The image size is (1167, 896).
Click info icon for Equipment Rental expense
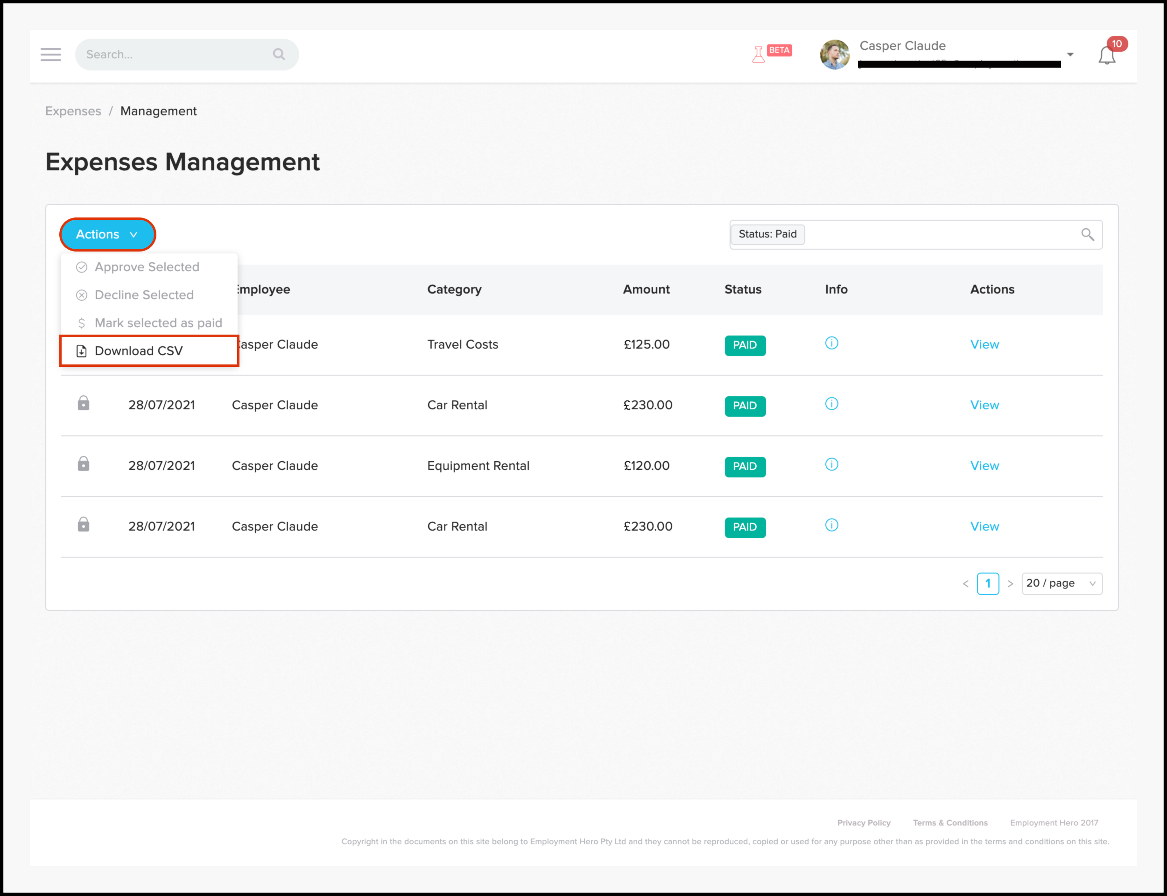click(x=831, y=464)
